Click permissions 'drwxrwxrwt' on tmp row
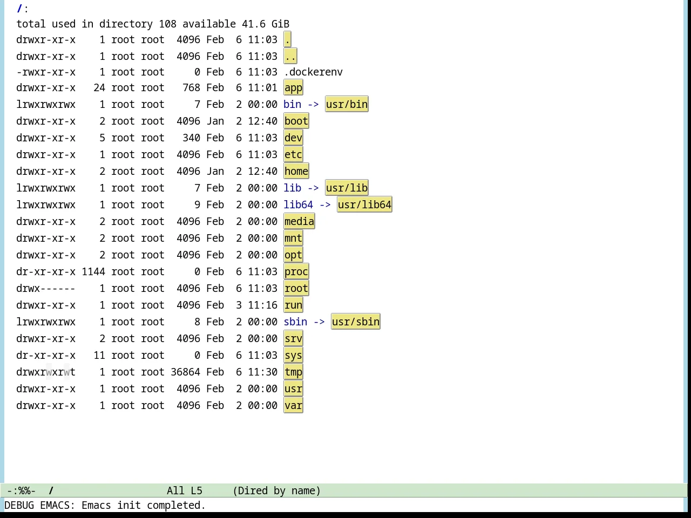The height and width of the screenshot is (518, 691). (x=46, y=372)
